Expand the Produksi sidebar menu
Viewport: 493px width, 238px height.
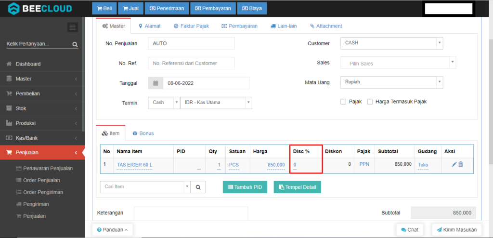coord(42,123)
